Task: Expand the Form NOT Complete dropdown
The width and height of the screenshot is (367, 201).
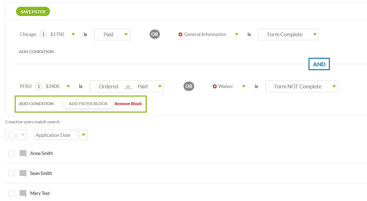Action: pos(301,87)
